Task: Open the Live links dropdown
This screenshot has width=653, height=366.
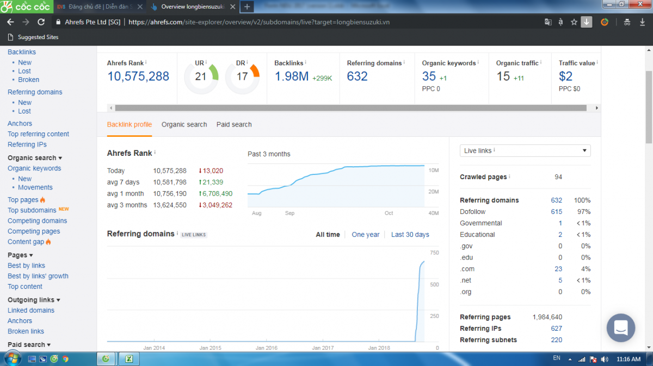Action: pyautogui.click(x=525, y=150)
